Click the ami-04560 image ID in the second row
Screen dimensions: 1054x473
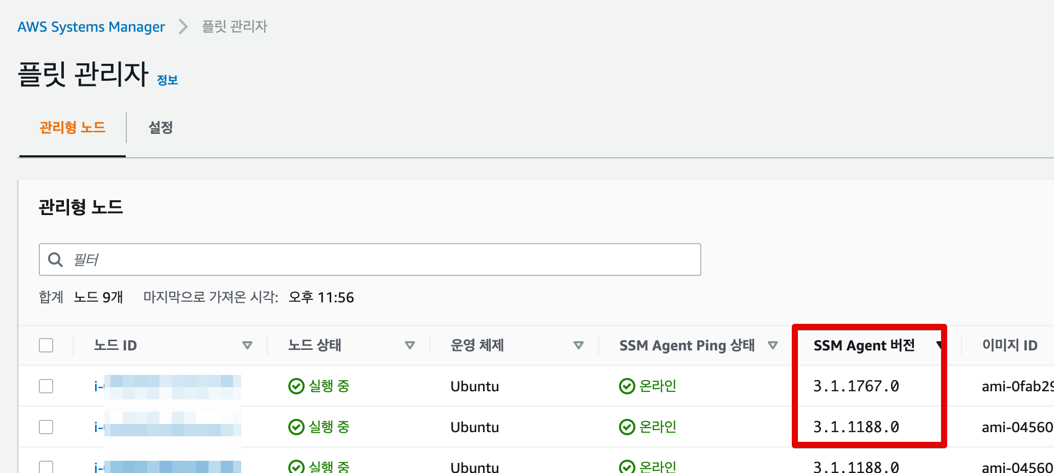pos(1018,427)
